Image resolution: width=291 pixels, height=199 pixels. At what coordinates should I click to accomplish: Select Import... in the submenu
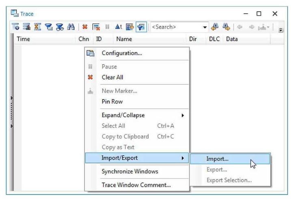[230, 159]
